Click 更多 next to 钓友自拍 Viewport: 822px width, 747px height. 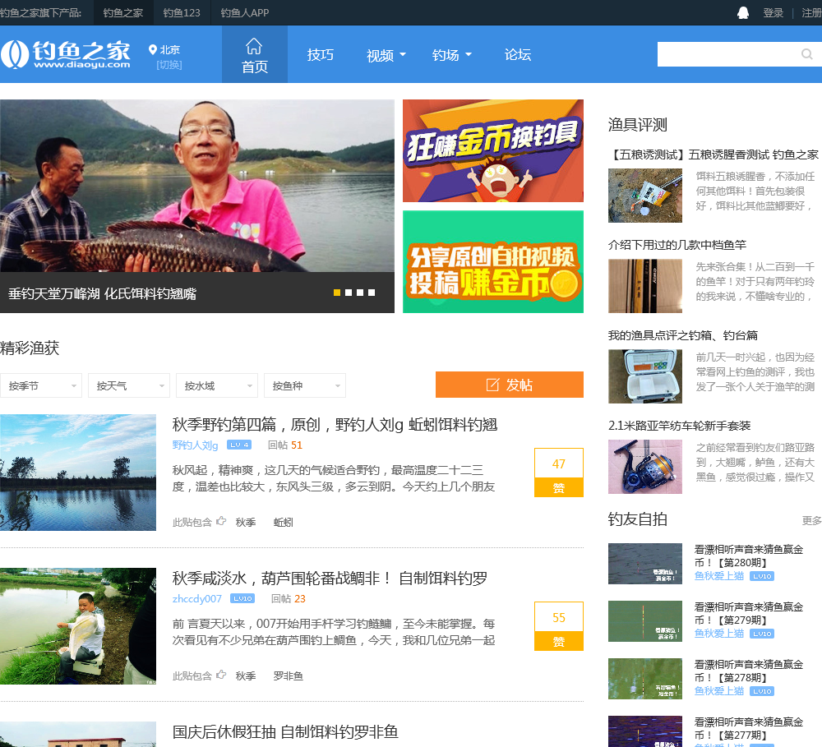[811, 520]
